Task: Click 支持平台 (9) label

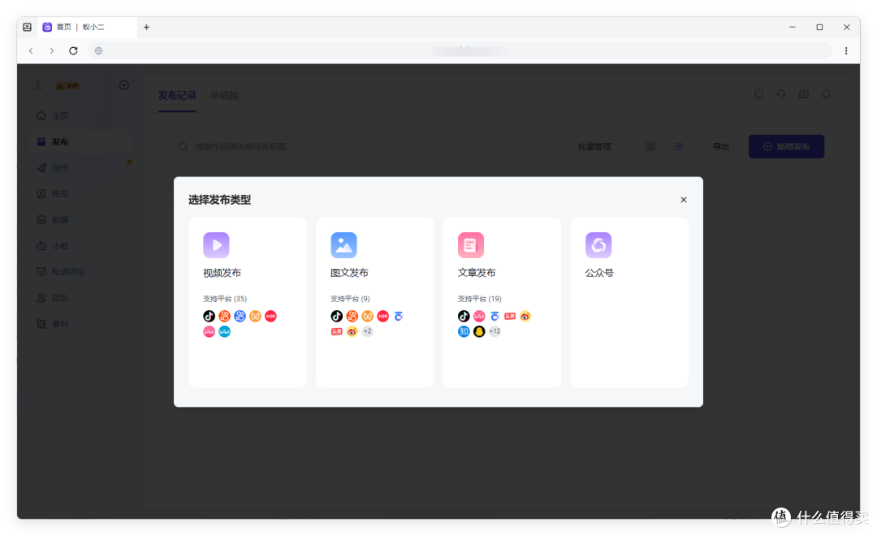Action: [350, 299]
